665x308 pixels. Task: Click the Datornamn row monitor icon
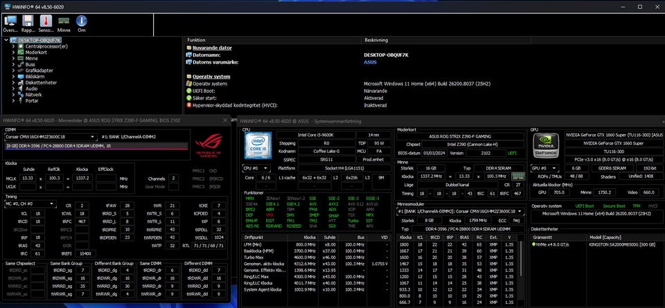(x=189, y=55)
